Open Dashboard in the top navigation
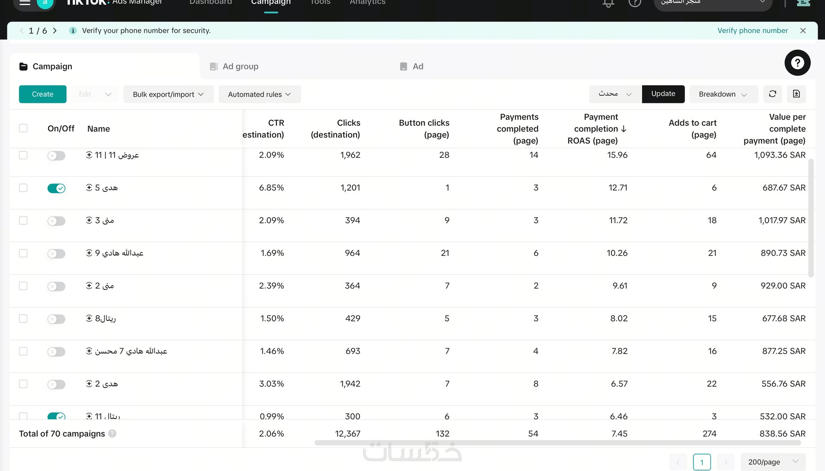The image size is (825, 471). [x=211, y=2]
